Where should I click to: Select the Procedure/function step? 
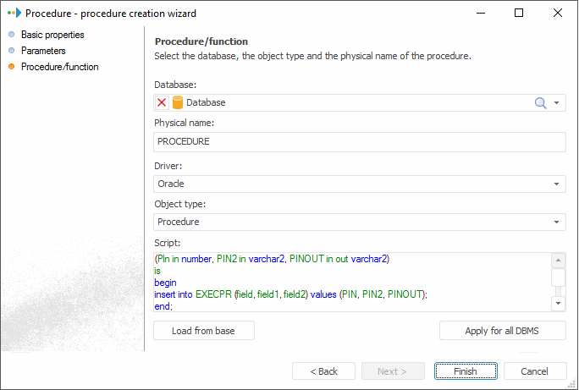pos(59,67)
